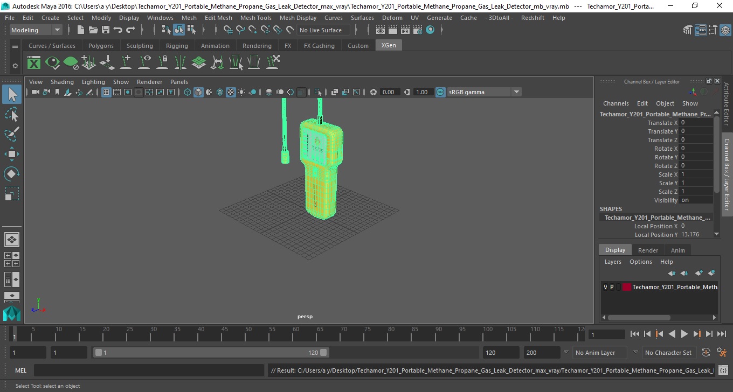This screenshot has width=733, height=392.
Task: Select the Rotate tool in toolbox
Action: (12, 174)
